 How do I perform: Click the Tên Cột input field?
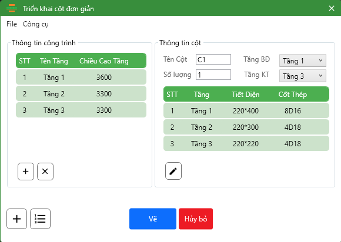pyautogui.click(x=213, y=59)
